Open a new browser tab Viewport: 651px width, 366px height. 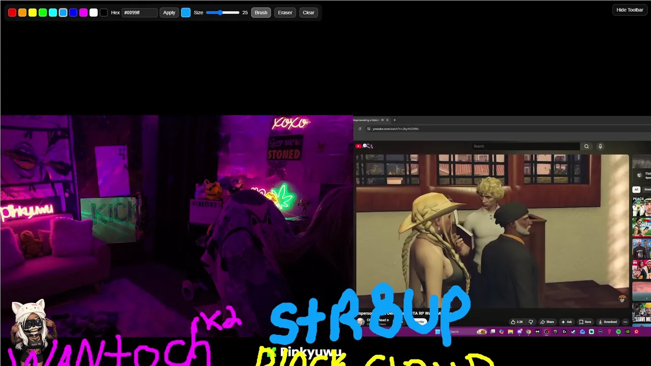(395, 120)
